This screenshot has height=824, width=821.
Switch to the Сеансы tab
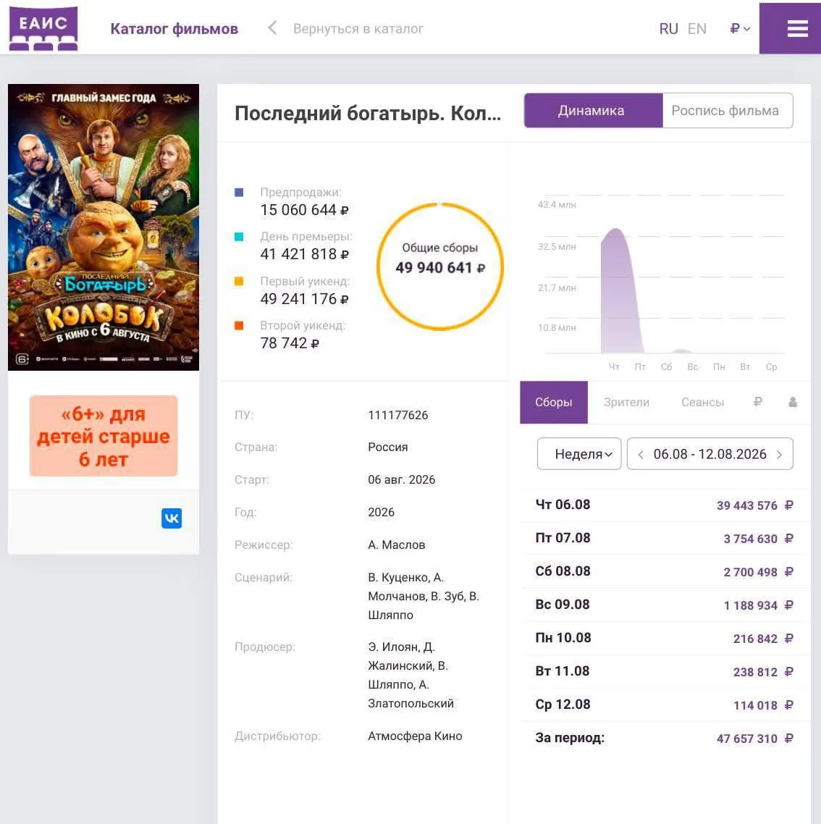point(702,403)
